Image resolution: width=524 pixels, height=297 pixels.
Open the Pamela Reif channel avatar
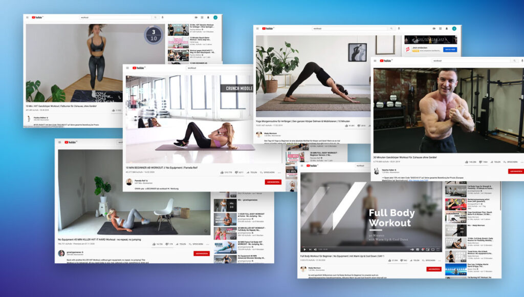pos(129,182)
